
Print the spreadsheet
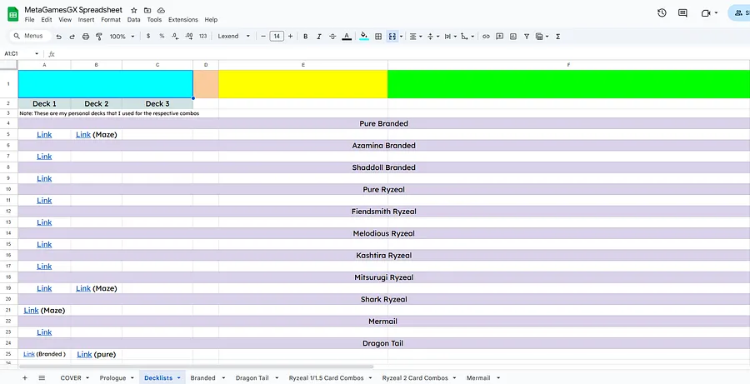[x=86, y=37]
